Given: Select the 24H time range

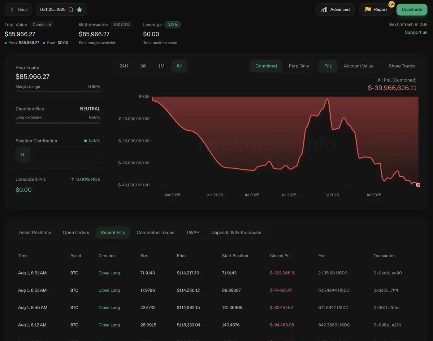Looking at the screenshot, I should click(124, 66).
